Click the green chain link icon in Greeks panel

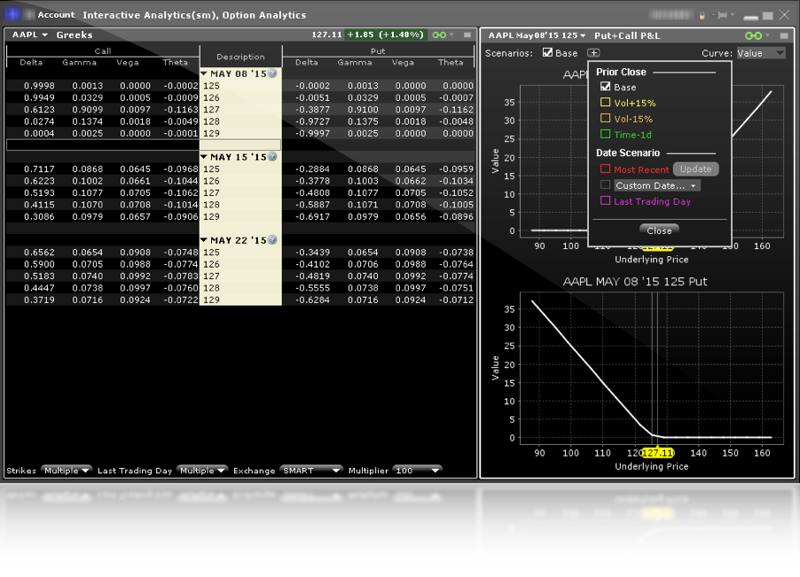437,35
